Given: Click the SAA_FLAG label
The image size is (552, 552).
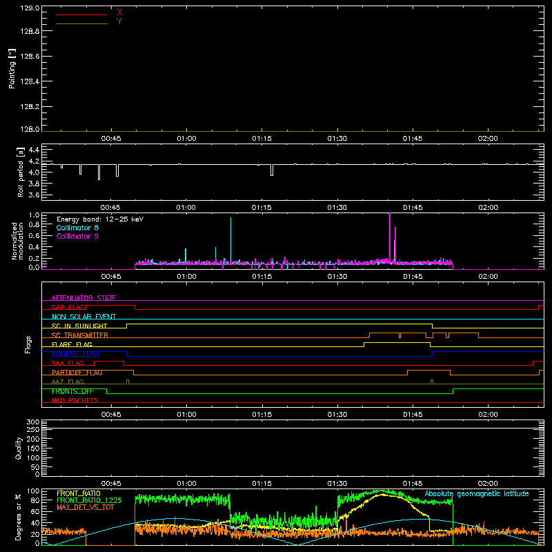Looking at the screenshot, I should tap(68, 363).
